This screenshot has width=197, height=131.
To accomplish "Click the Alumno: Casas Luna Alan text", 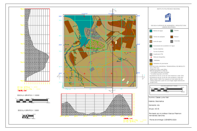I will (x=159, y=97).
